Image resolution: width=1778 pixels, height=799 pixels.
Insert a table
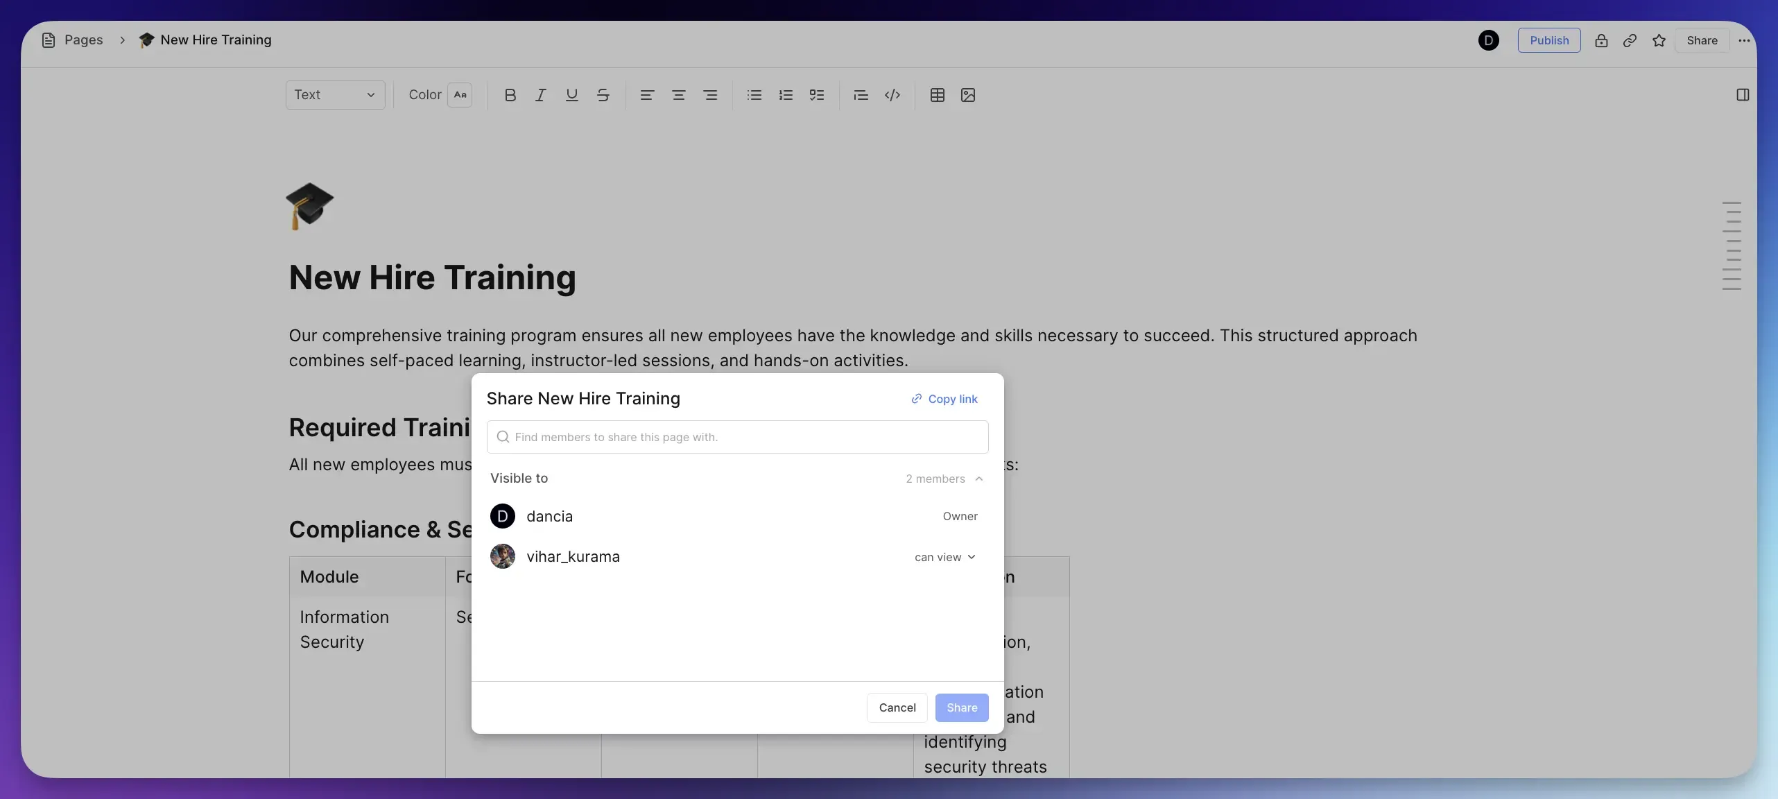point(937,95)
